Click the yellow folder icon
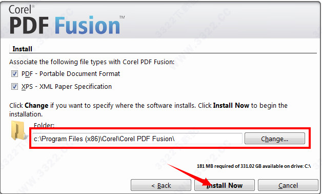 [18, 130]
